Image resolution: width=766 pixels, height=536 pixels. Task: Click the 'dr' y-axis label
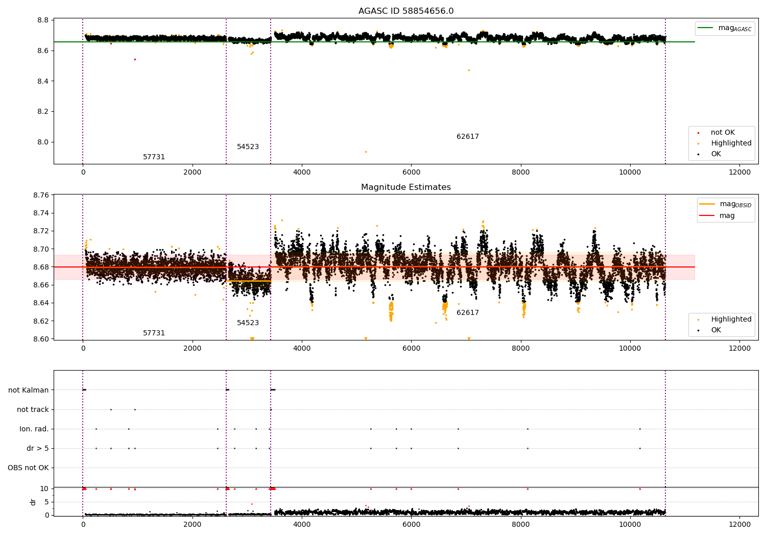(x=33, y=502)
